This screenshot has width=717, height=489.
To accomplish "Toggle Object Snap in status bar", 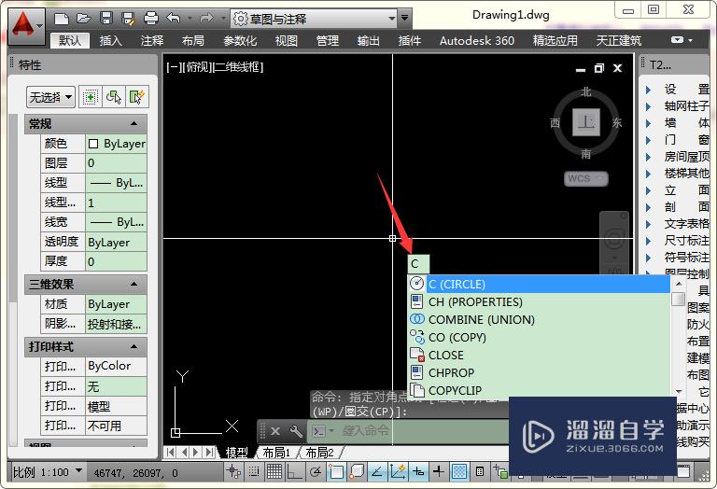I will pyautogui.click(x=336, y=471).
